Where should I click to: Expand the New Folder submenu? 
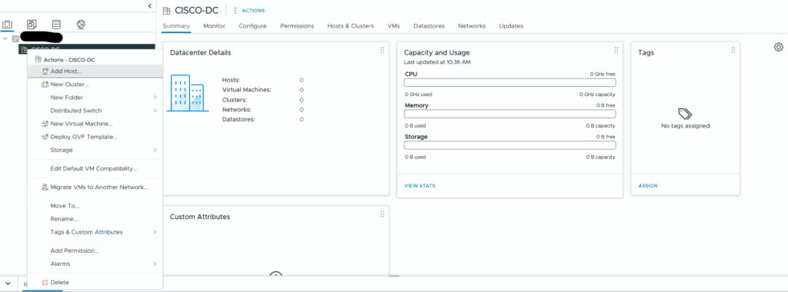95,98
